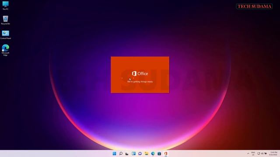Select the Recycle Bin desktop icon
280x157 pixels.
[5, 20]
